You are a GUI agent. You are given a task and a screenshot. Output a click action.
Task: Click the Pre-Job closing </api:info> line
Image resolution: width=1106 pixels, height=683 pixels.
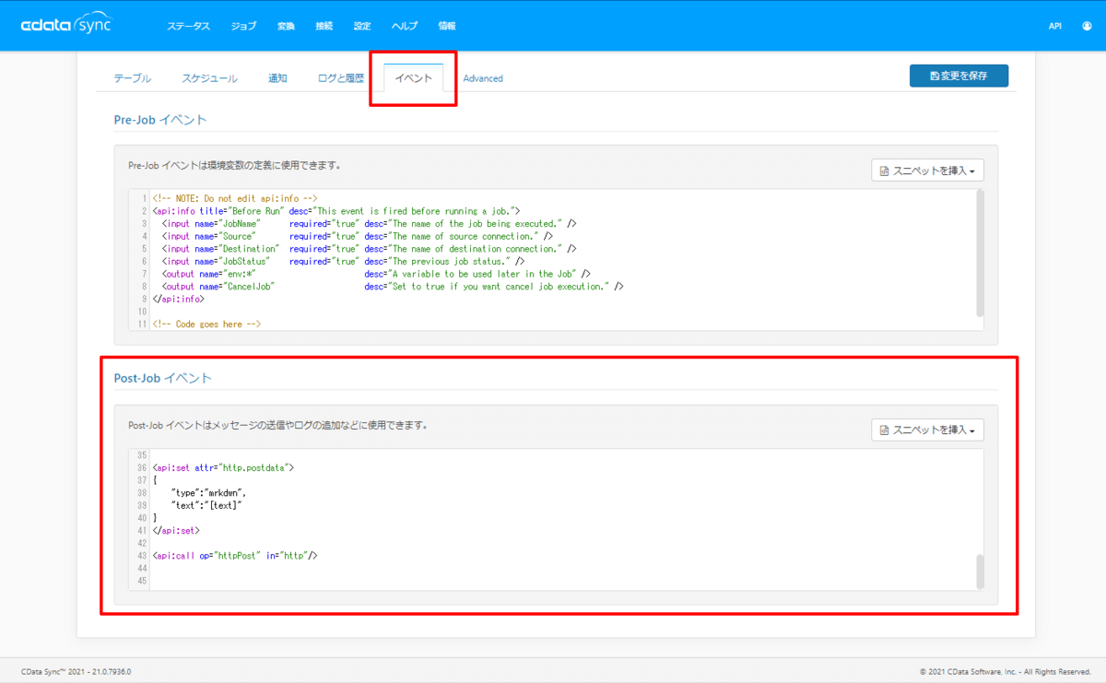pos(179,299)
